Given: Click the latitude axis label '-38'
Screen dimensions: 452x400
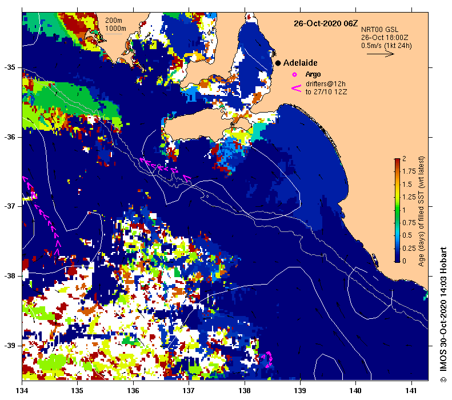Looking at the screenshot, I should [10, 276].
